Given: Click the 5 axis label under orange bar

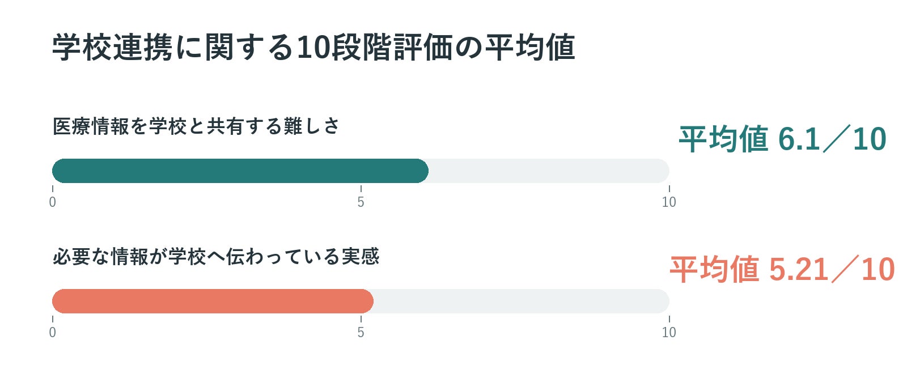Looking at the screenshot, I should [x=361, y=333].
